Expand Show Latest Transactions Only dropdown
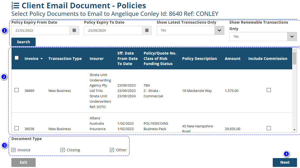Viewport: 300px width, 168px height. pos(219,30)
